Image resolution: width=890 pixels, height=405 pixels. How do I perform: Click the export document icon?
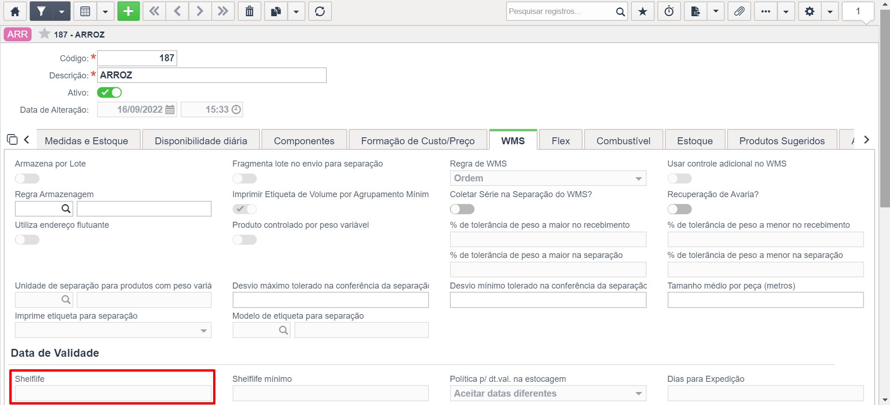coord(695,12)
